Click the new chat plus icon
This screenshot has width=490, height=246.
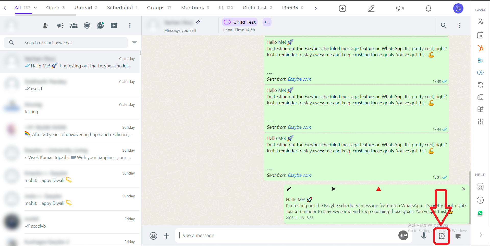coord(114,25)
